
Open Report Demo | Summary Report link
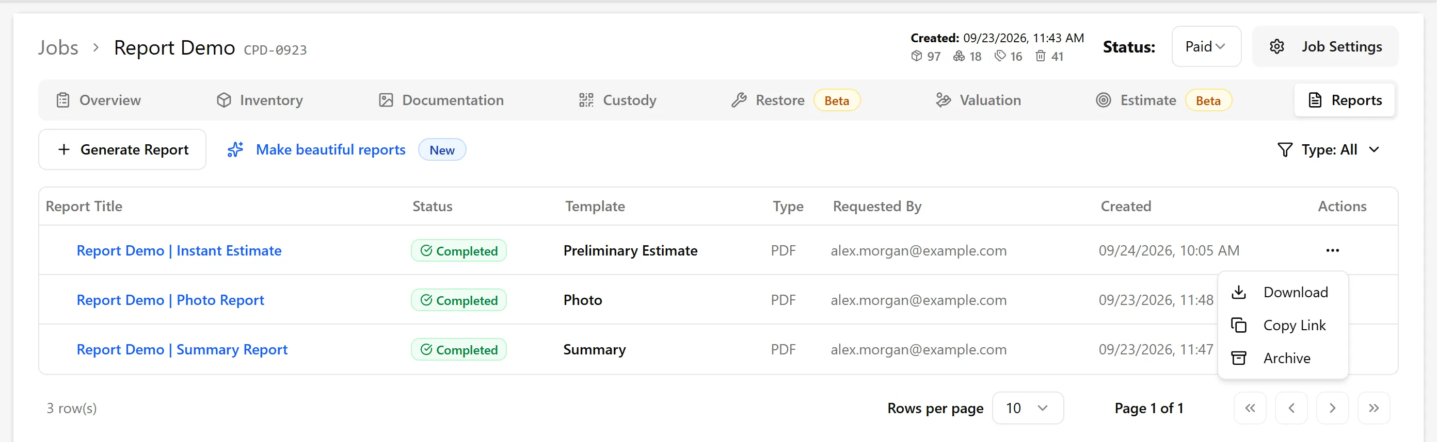click(x=182, y=350)
